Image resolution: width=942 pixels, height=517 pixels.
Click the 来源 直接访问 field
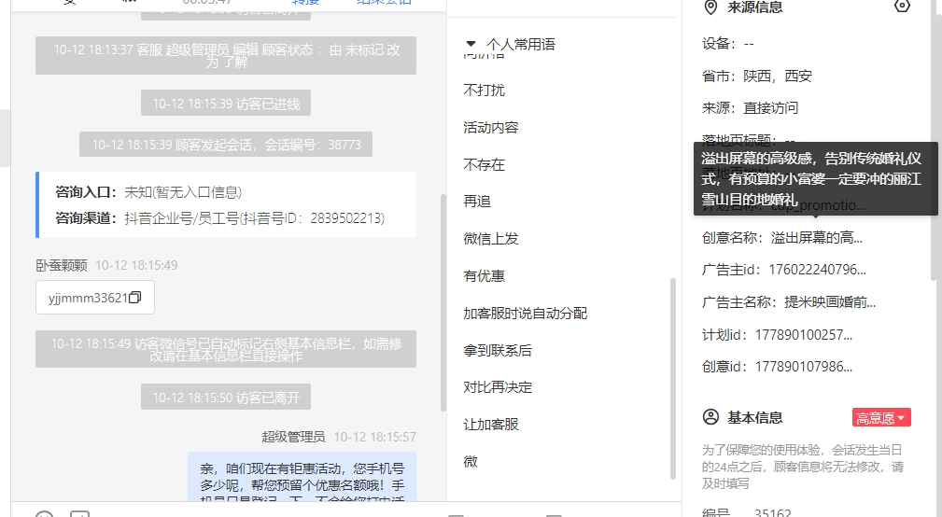[x=750, y=108]
